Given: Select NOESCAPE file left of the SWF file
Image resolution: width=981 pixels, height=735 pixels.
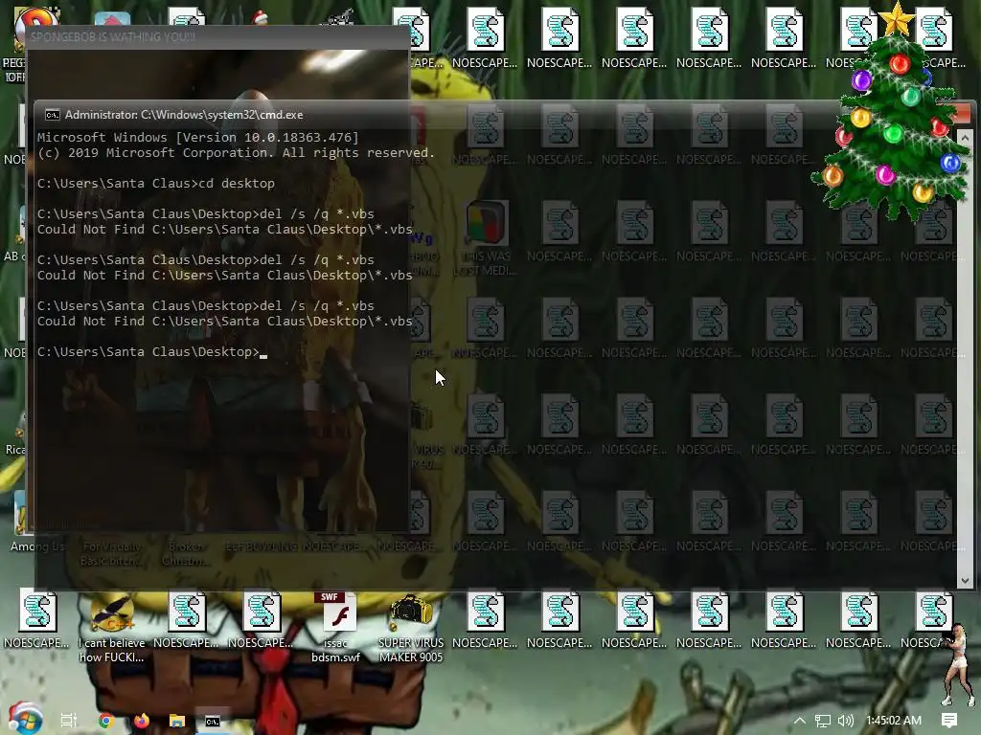Looking at the screenshot, I should tap(261, 619).
